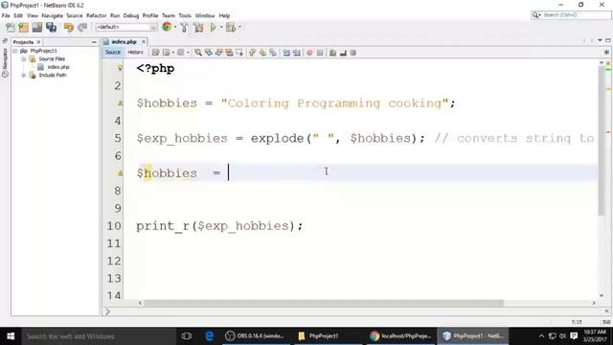Select the index.php editor tab
Viewport: 613px width, 345px height.
point(124,42)
